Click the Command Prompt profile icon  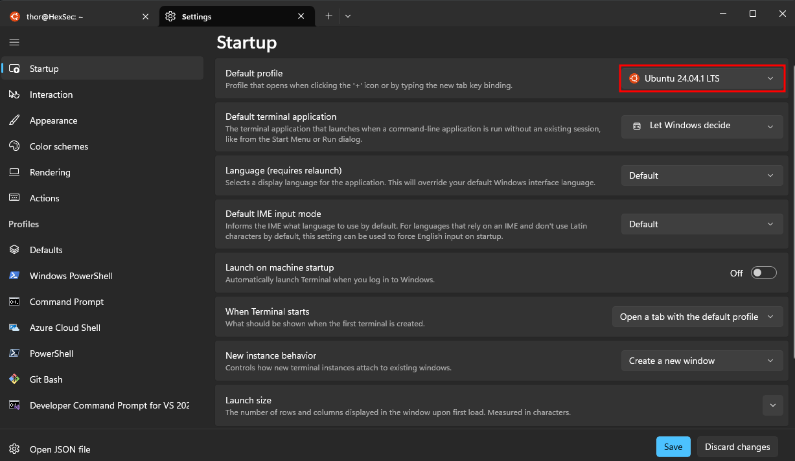14,302
